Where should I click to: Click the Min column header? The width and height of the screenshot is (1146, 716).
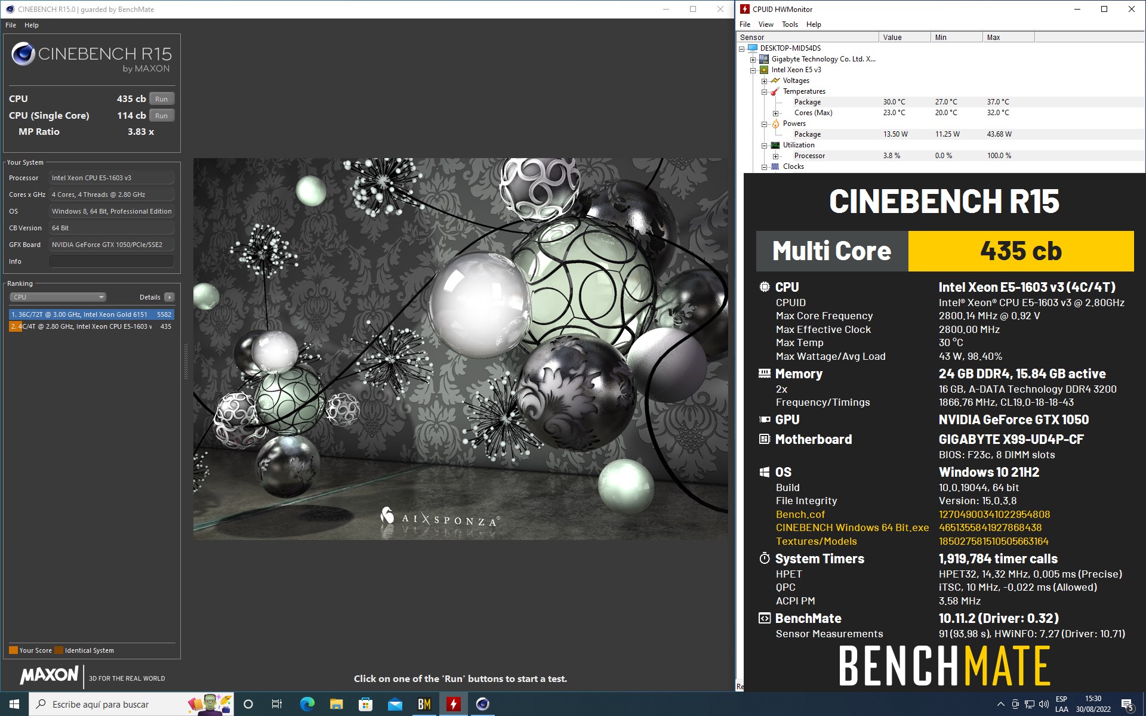click(957, 37)
